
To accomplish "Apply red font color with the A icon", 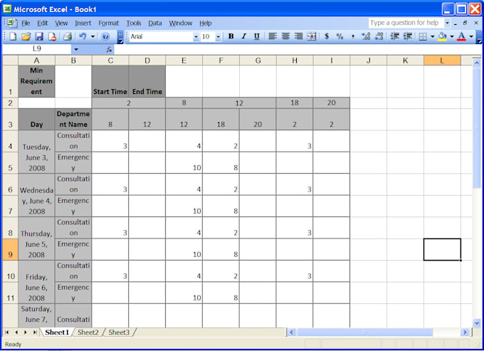I will pyautogui.click(x=461, y=36).
